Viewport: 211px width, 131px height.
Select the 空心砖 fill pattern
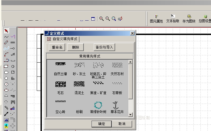pyautogui.click(x=61, y=107)
